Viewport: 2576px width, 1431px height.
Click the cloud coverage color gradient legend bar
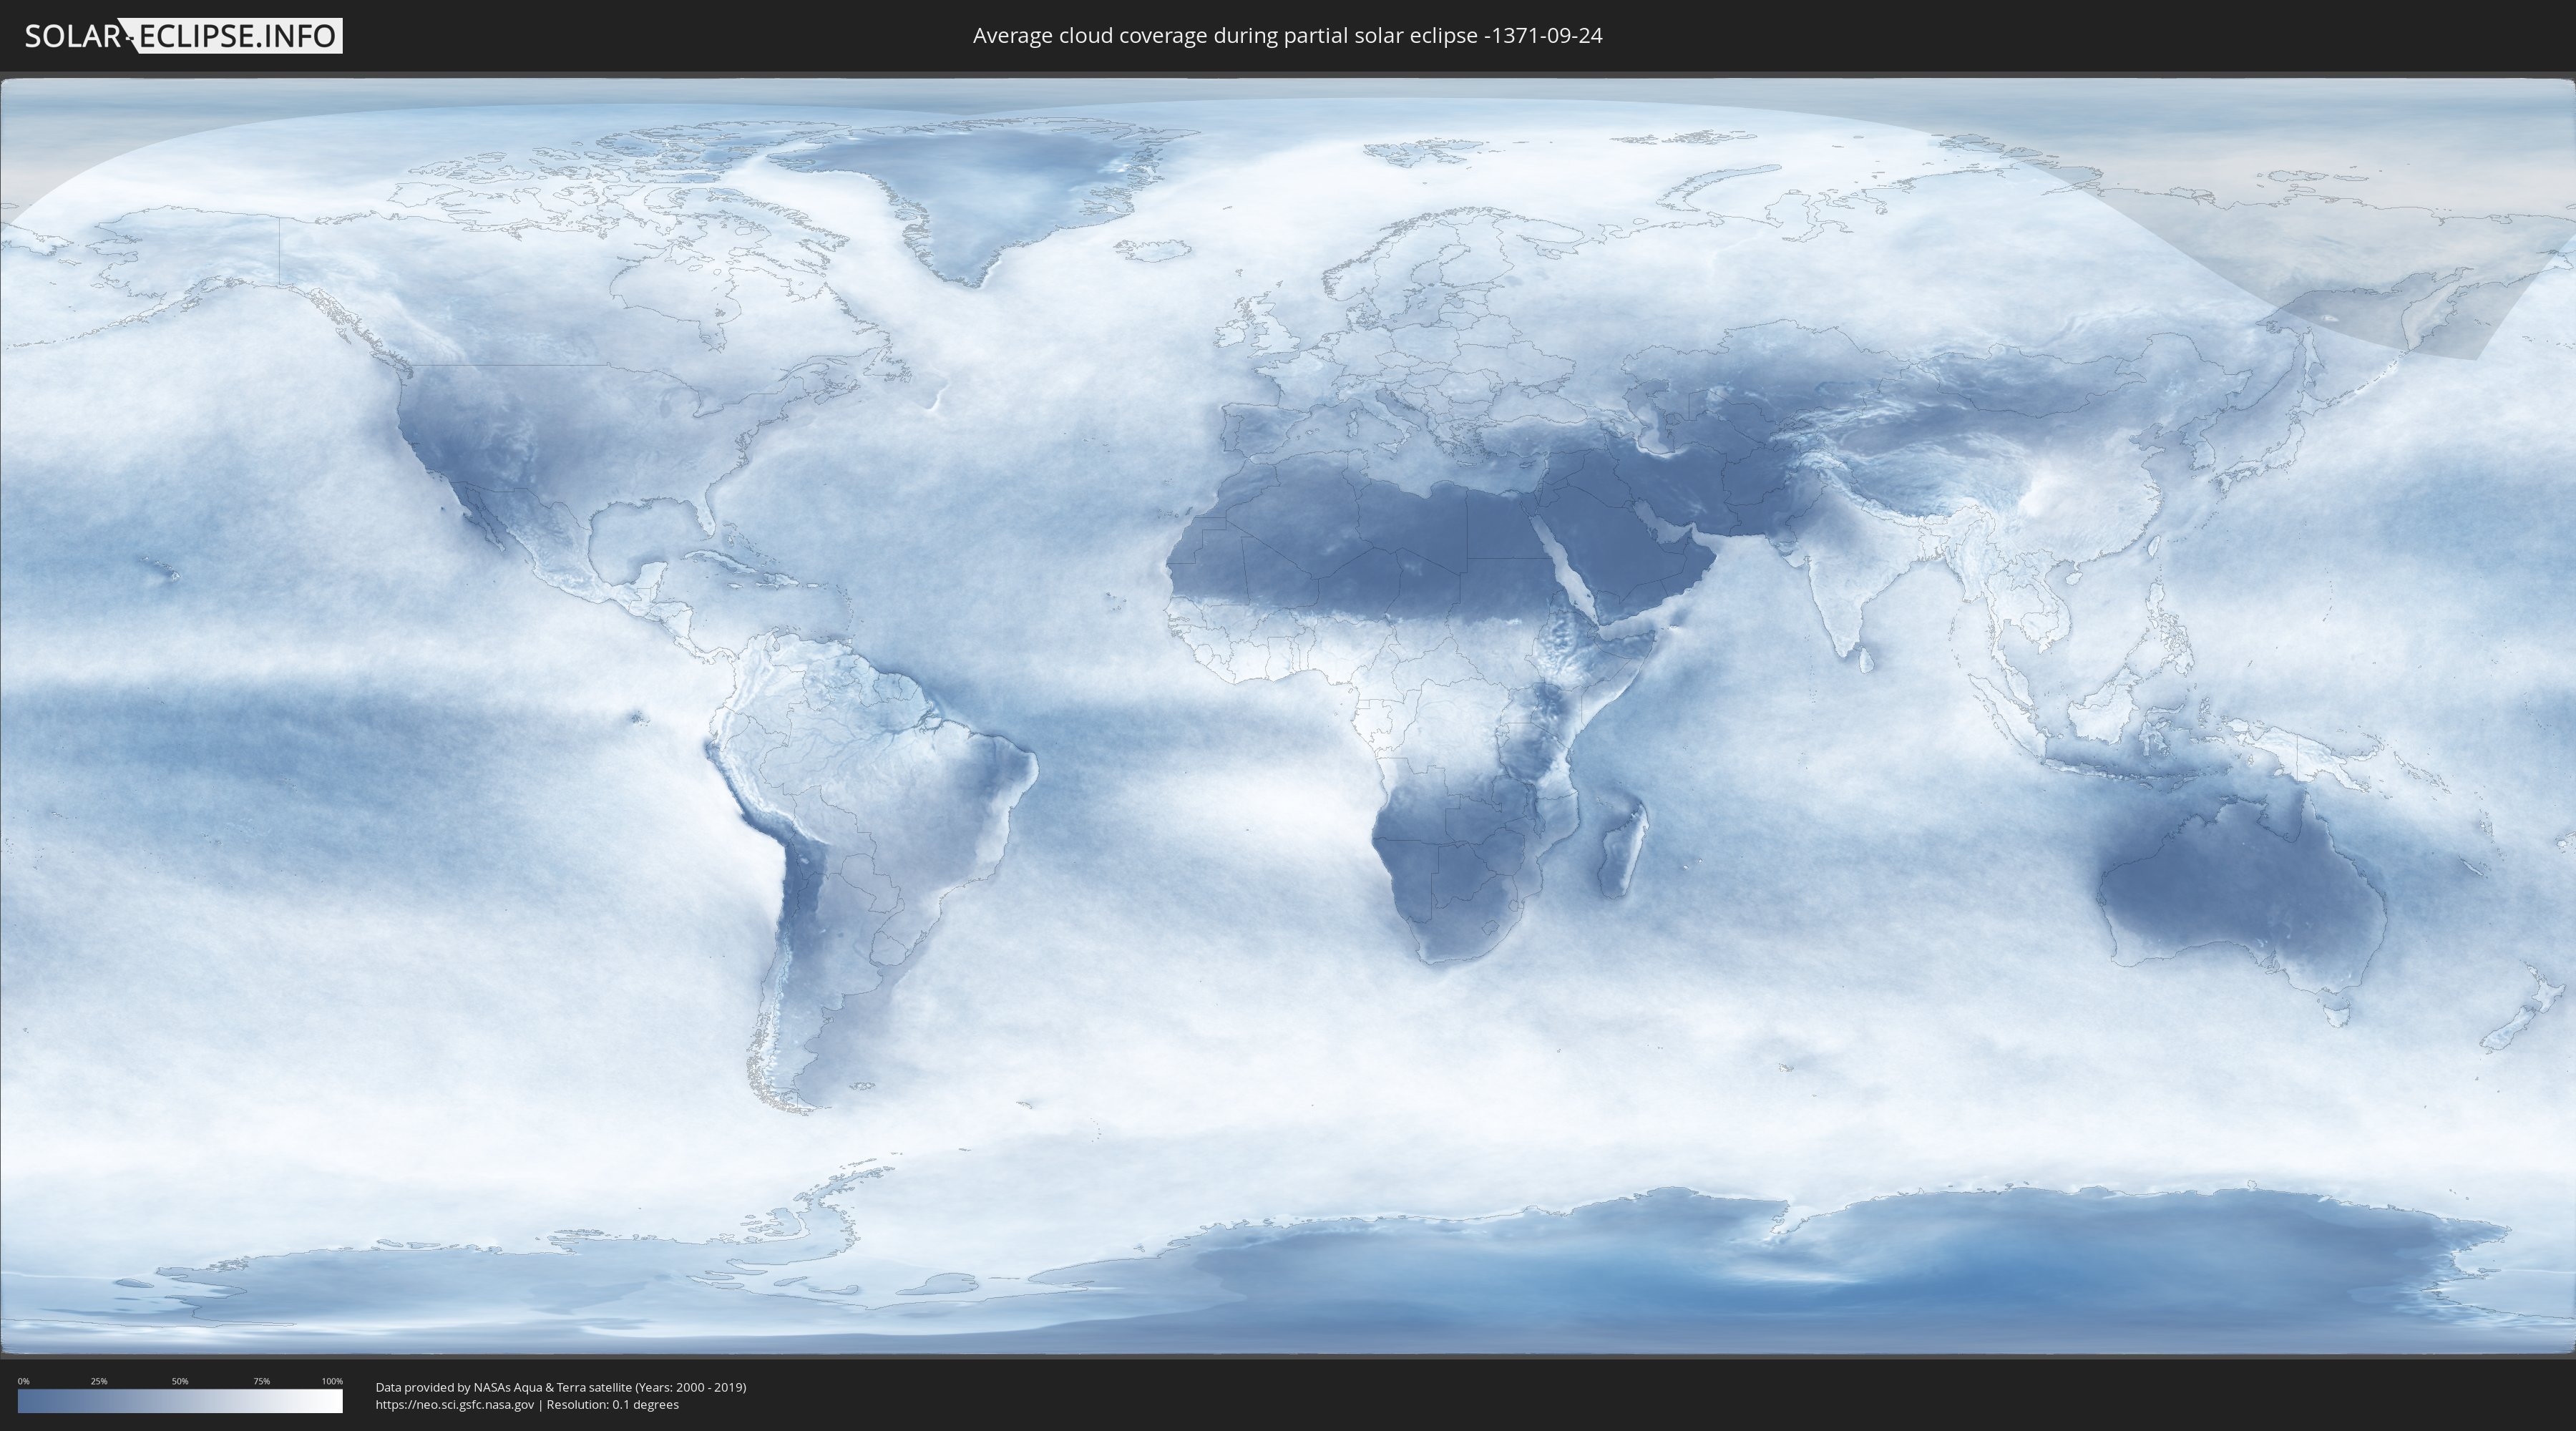click(180, 1401)
